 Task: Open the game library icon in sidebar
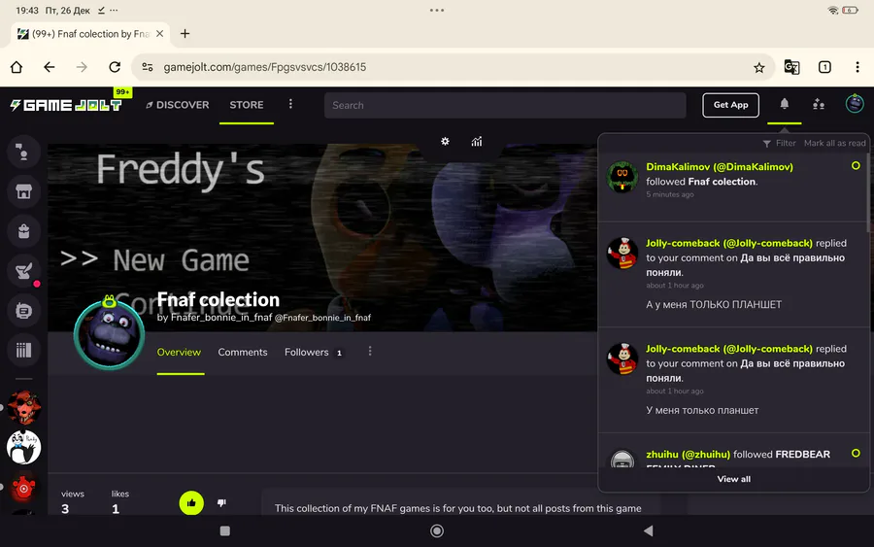23,350
